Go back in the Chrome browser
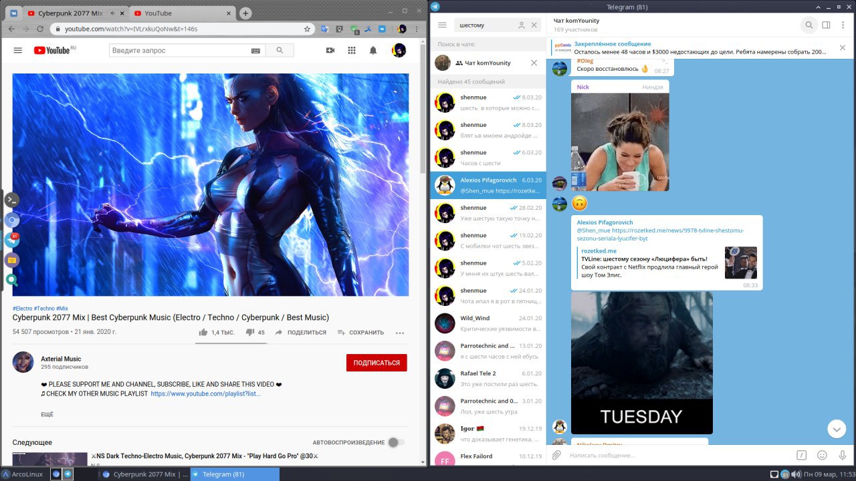 pos(13,29)
